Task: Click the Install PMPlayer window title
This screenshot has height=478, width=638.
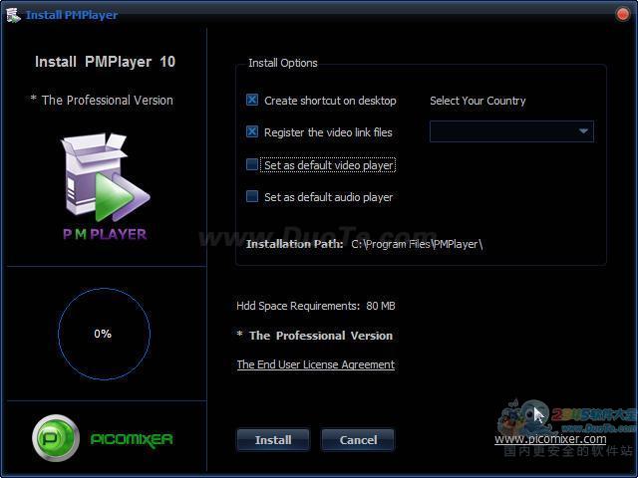Action: point(72,15)
